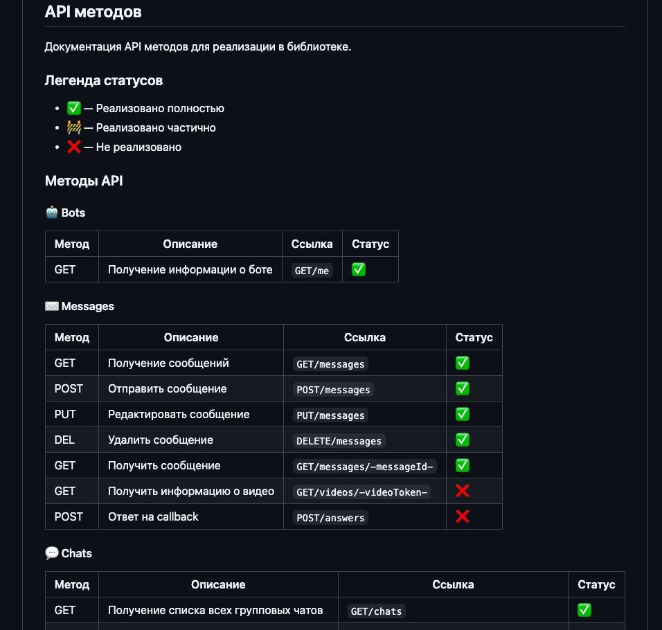This screenshot has width=662, height=630.
Task: Open the GET/chats link
Action: pos(377,611)
